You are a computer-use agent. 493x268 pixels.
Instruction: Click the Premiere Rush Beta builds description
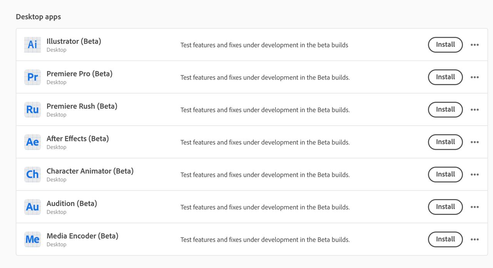click(265, 110)
